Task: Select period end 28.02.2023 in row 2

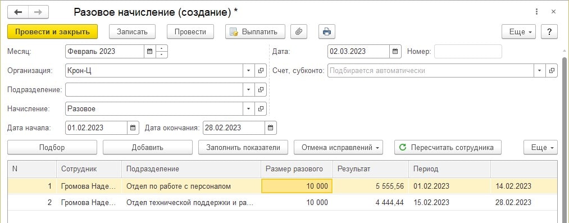Action: click(x=524, y=202)
